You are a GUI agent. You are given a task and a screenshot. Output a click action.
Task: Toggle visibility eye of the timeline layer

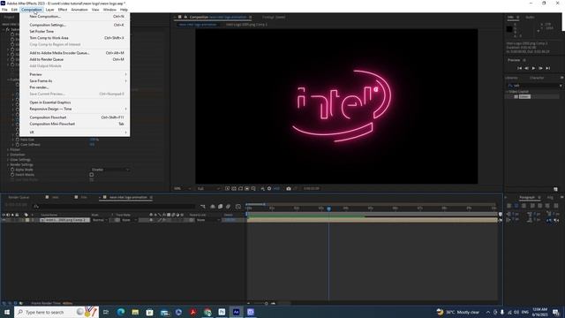pos(4,220)
